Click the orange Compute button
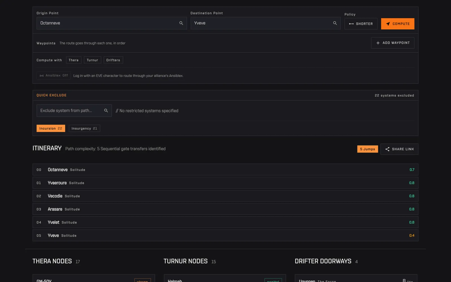 tap(398, 24)
